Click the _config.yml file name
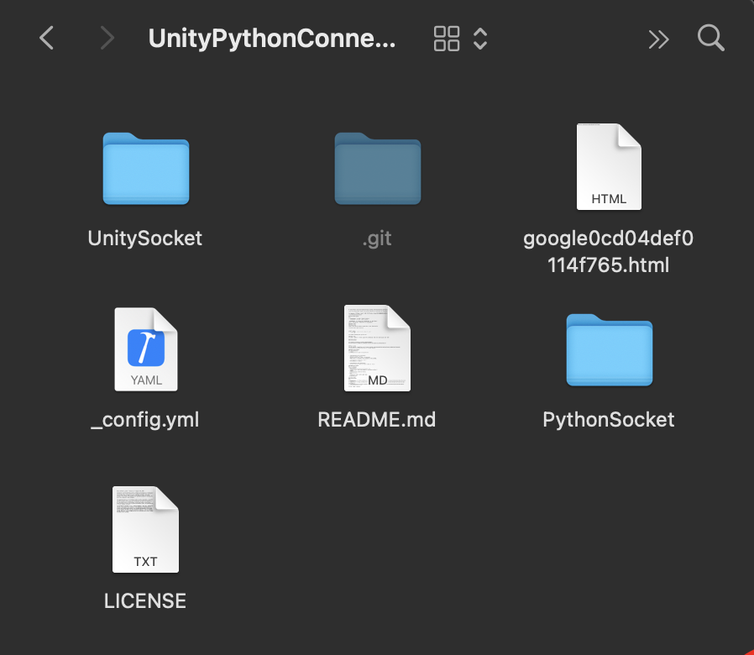The image size is (754, 655). (x=144, y=420)
